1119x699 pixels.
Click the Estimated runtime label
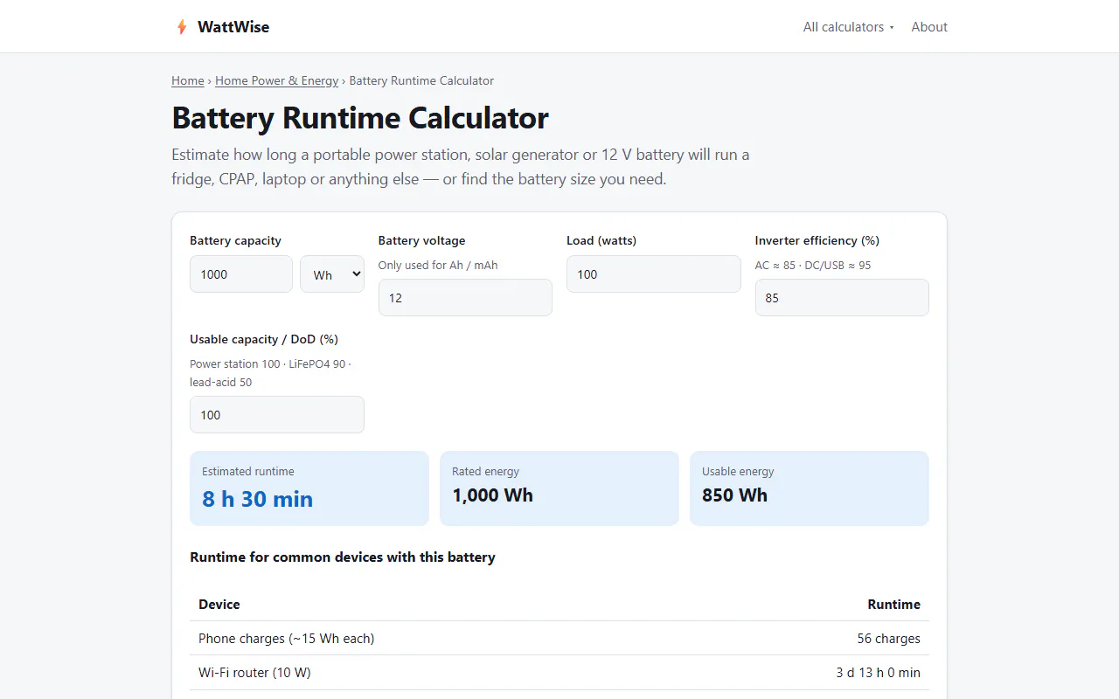(248, 472)
